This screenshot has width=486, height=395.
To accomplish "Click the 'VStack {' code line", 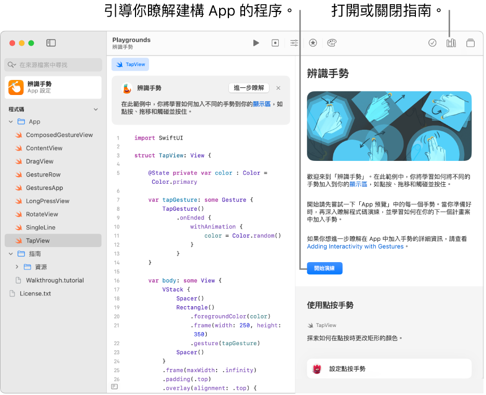I will 176,289.
